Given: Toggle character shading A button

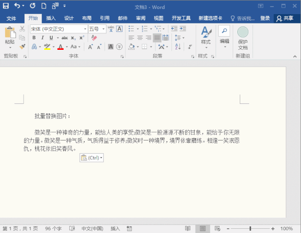Looking at the screenshot, I should point(111,47).
